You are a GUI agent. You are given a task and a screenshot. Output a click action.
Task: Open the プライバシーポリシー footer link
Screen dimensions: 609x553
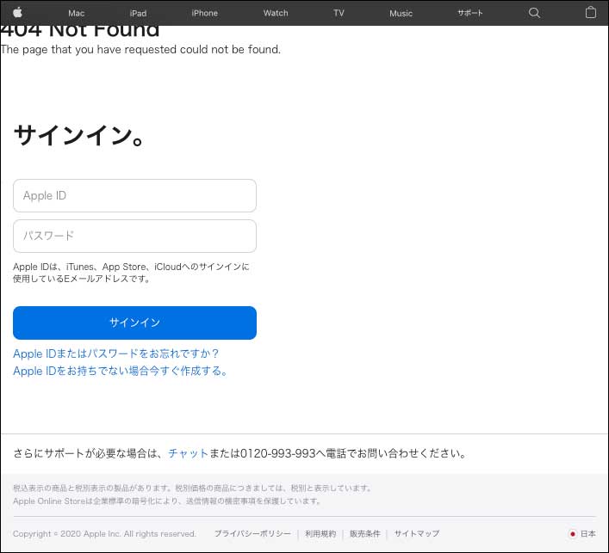(x=252, y=534)
